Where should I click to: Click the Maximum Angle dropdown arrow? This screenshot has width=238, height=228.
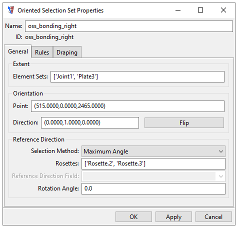(221, 151)
